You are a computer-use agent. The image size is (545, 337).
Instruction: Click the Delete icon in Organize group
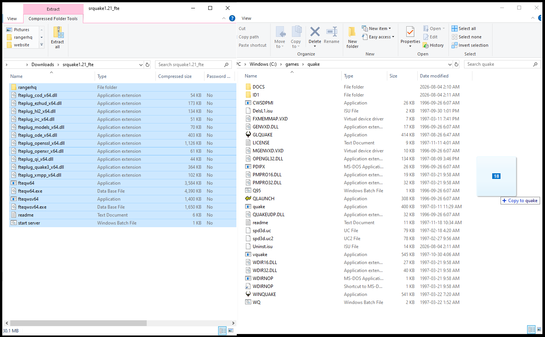click(315, 32)
